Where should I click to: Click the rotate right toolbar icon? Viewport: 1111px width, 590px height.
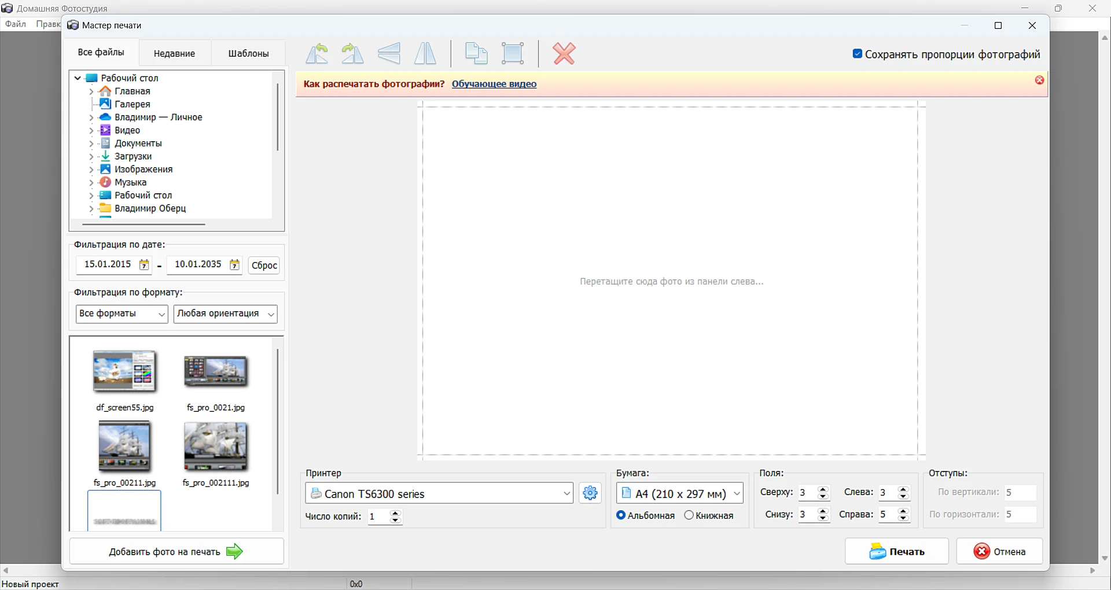(352, 54)
